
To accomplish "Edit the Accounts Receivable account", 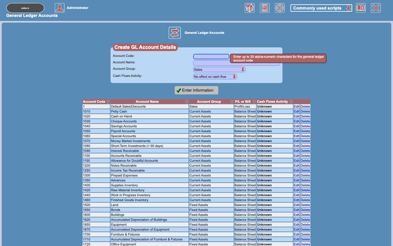I will tap(296, 156).
